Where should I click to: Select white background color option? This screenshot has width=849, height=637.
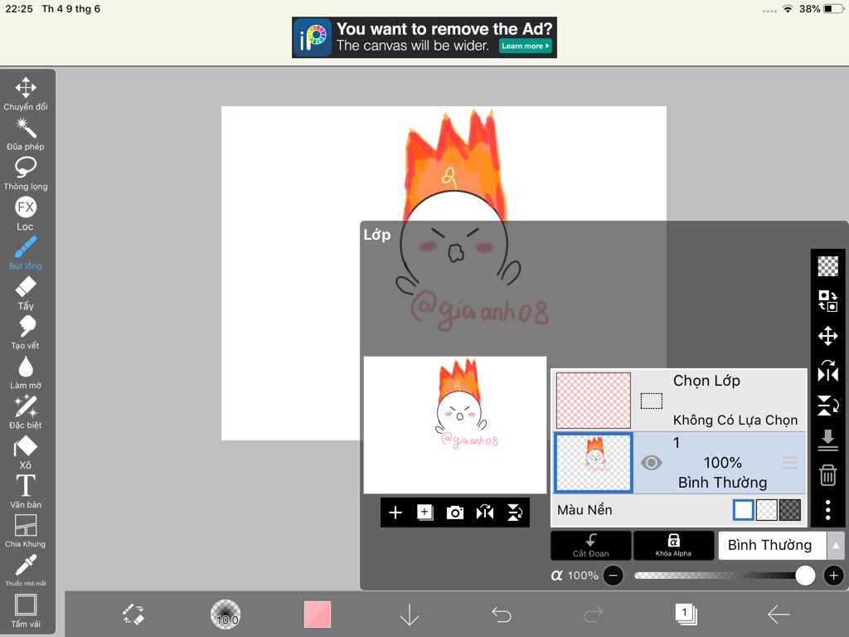pos(743,510)
